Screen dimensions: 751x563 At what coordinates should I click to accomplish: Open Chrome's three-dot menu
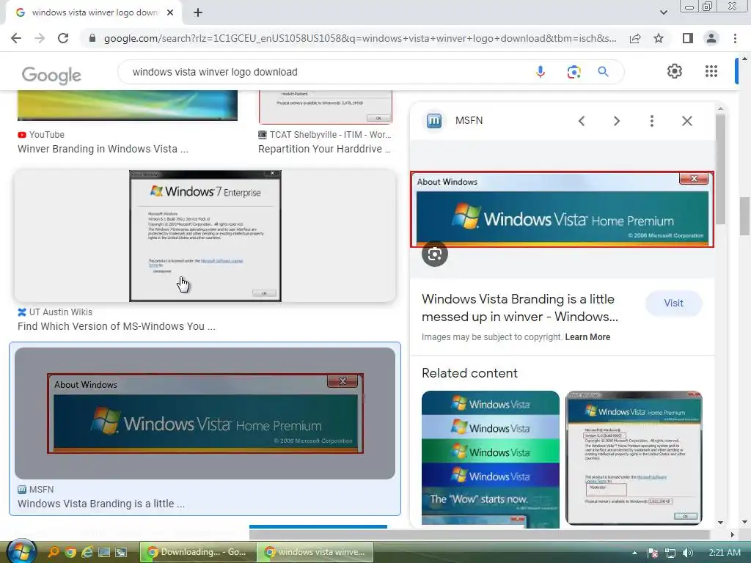tap(735, 38)
